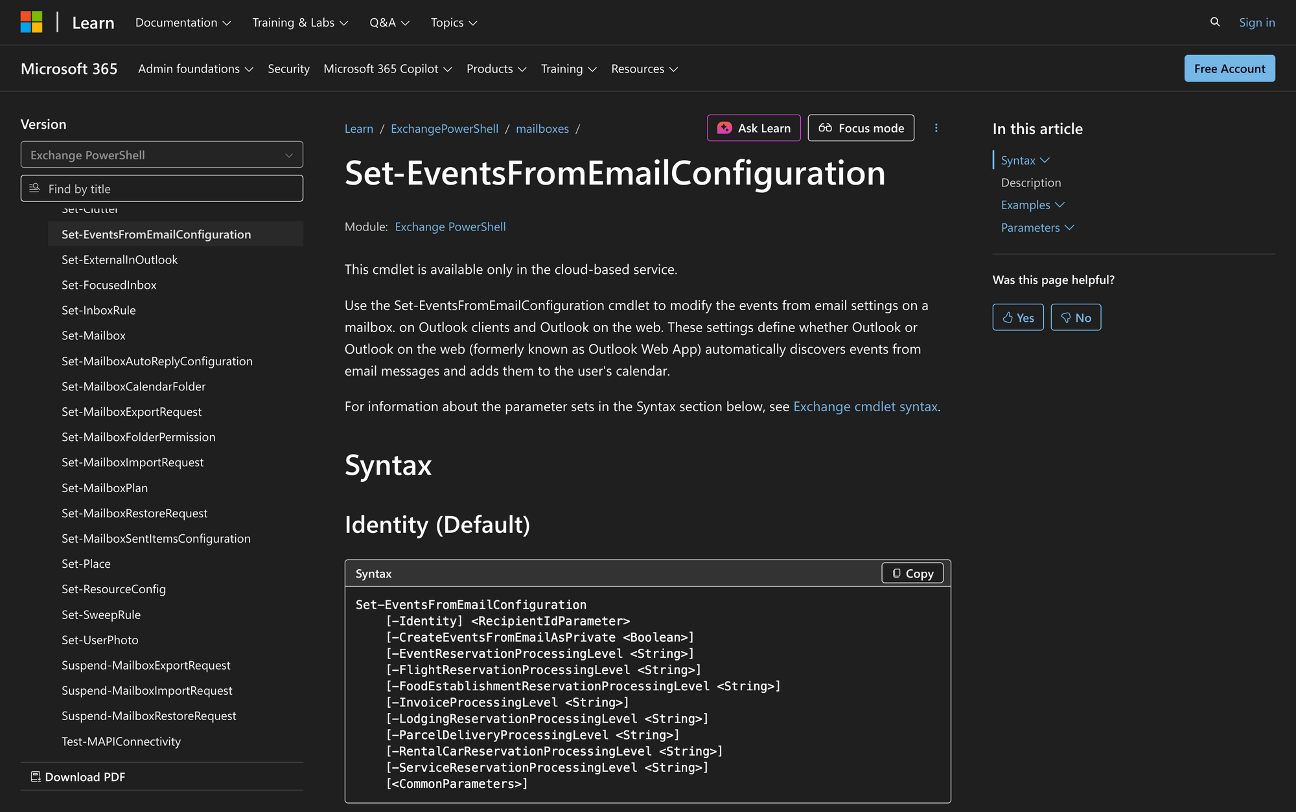Image resolution: width=1296 pixels, height=812 pixels.
Task: Copy the syntax code block
Action: (x=912, y=573)
